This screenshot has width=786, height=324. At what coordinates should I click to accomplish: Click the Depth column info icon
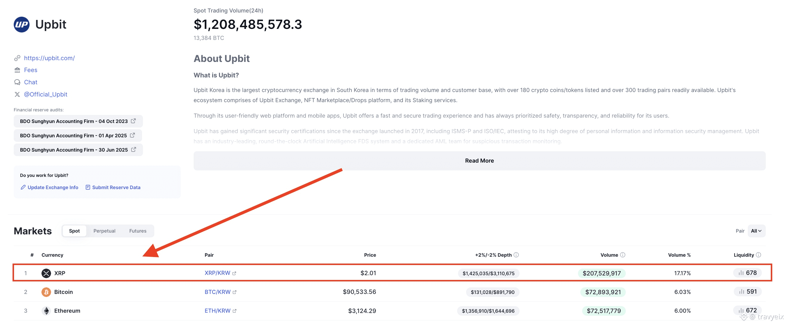pos(516,255)
